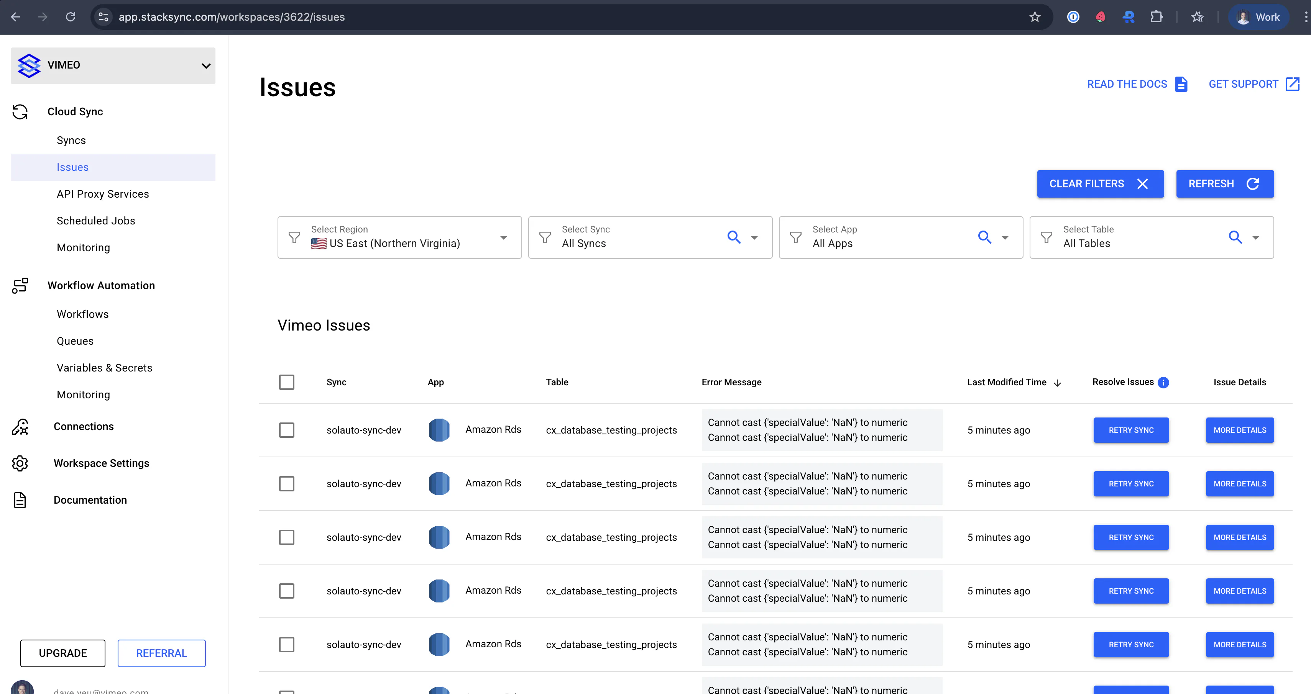Viewport: 1311px width, 694px height.
Task: Open the Select Sync dropdown arrow
Action: tap(754, 237)
